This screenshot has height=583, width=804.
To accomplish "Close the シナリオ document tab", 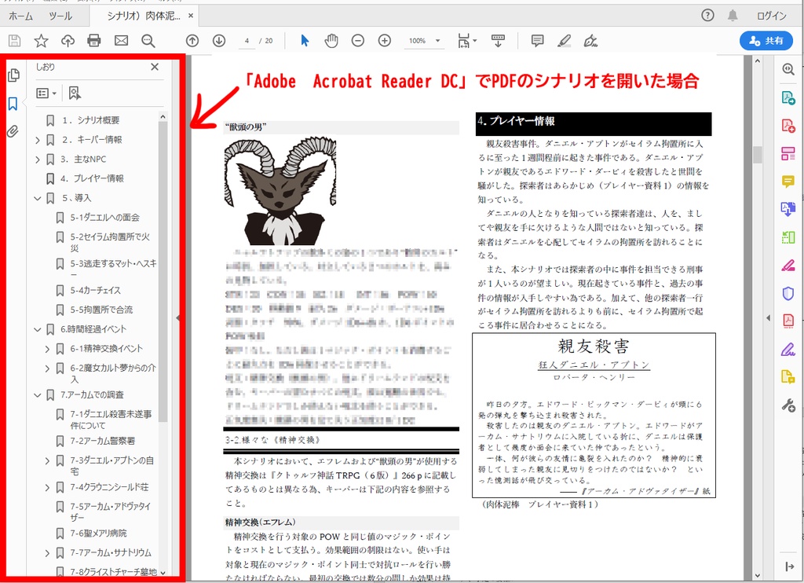I will (x=191, y=16).
